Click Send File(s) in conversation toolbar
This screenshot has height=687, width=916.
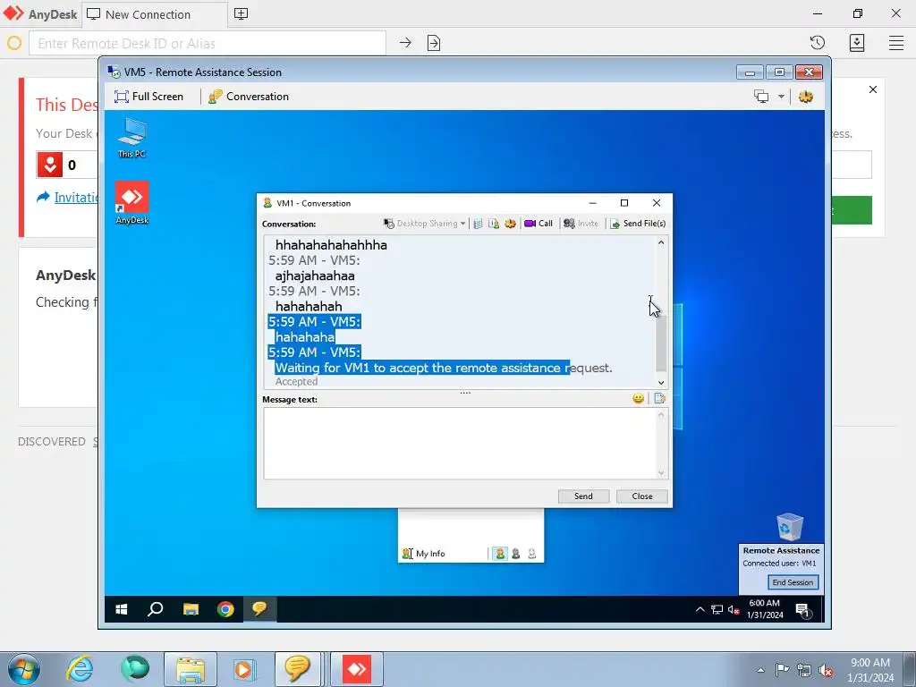[638, 223]
